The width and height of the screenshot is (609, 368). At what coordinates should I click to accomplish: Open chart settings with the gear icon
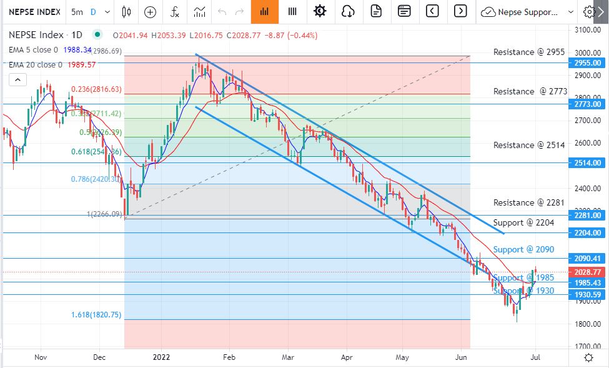(319, 11)
